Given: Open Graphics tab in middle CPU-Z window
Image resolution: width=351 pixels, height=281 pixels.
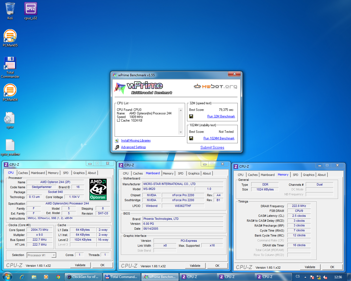Looking at the screenshot, I should 194,173.
